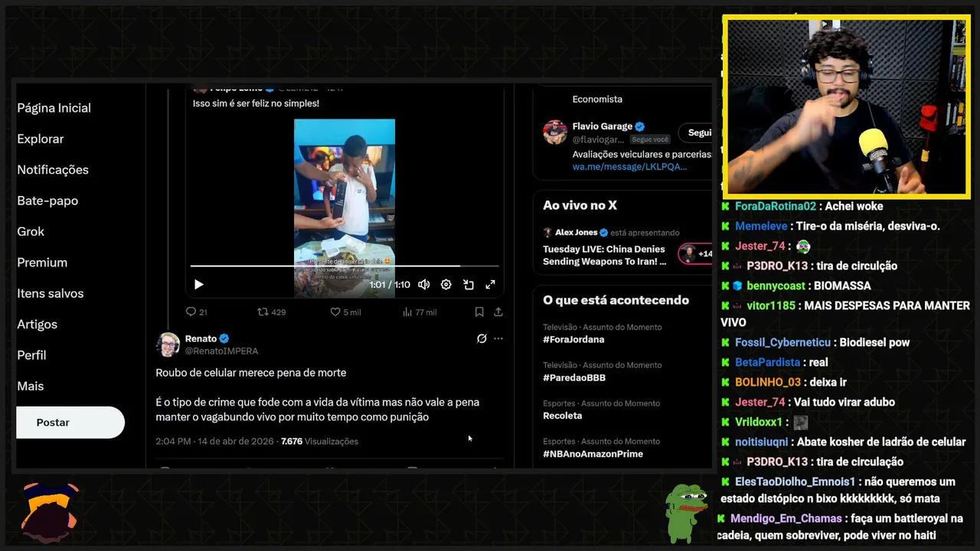
Task: Share the video tweet
Action: pyautogui.click(x=498, y=312)
